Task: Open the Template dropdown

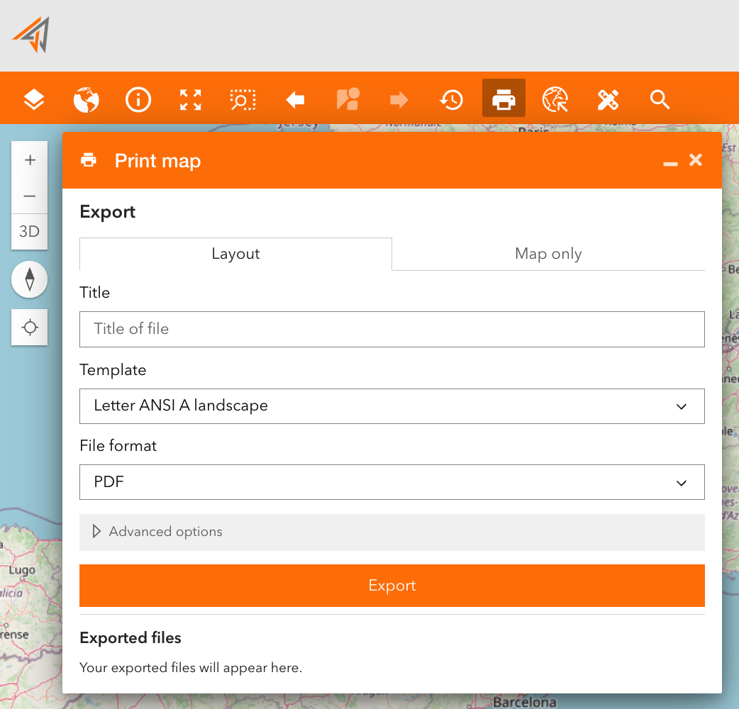Action: (392, 406)
